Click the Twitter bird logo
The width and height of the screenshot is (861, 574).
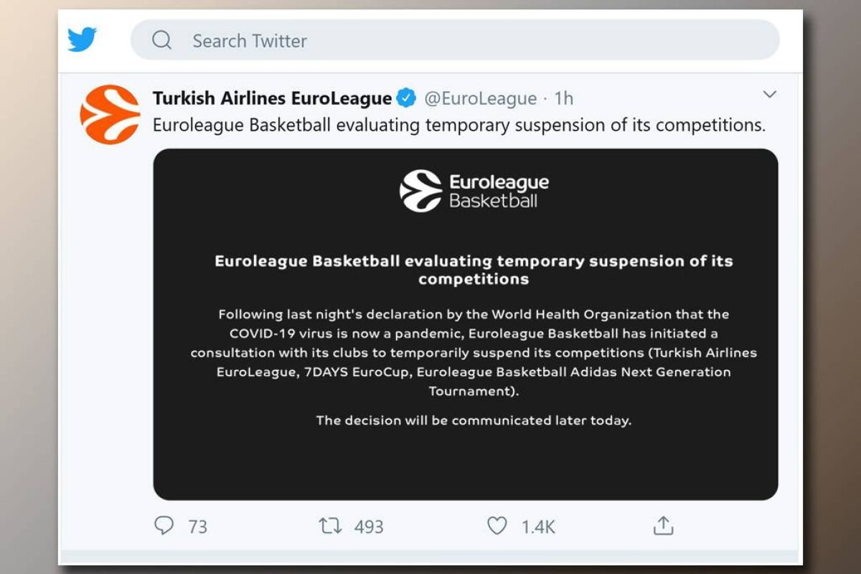[82, 39]
